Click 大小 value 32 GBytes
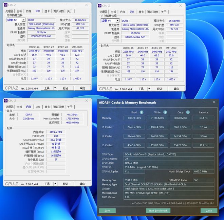 [x=29, y=118]
